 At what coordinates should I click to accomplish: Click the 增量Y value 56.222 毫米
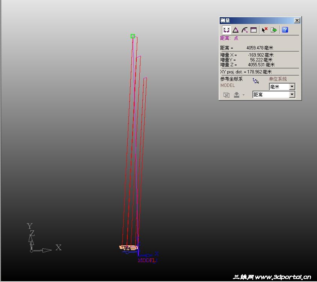[261, 60]
